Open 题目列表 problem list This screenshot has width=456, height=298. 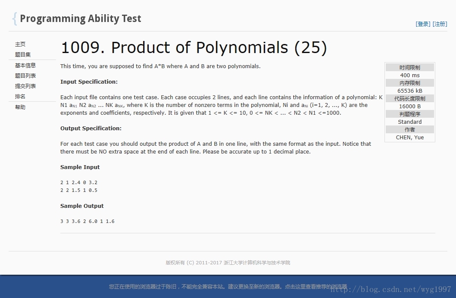pyautogui.click(x=25, y=76)
